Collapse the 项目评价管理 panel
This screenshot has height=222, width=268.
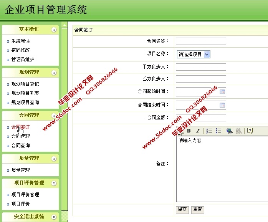pyautogui.click(x=54, y=183)
